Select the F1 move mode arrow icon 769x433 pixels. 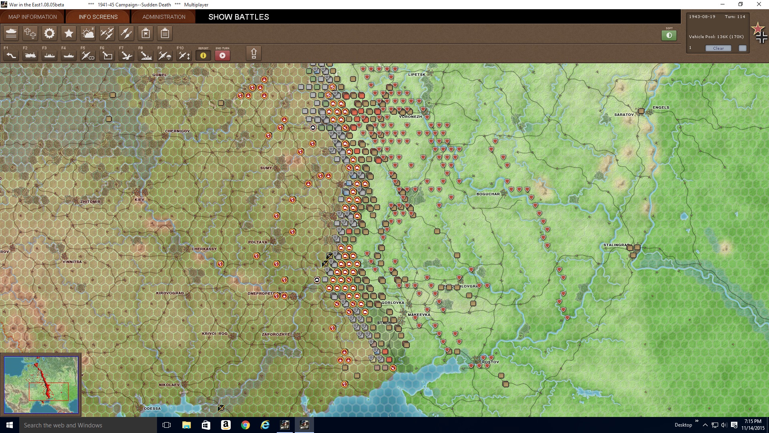coord(11,56)
